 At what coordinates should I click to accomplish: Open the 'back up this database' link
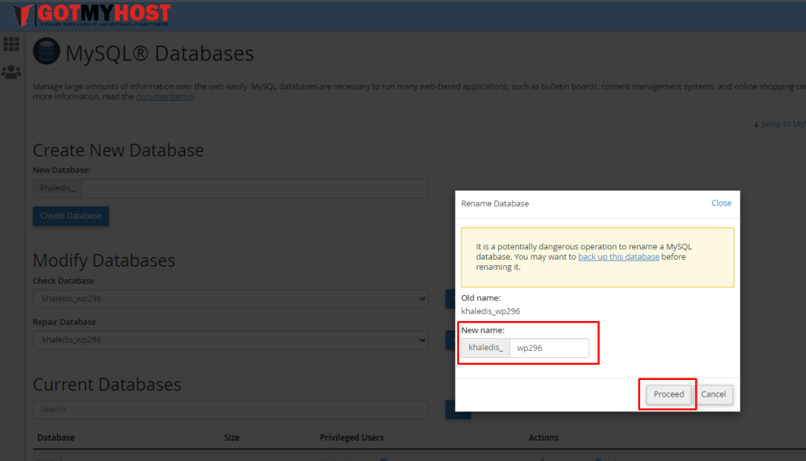point(619,256)
